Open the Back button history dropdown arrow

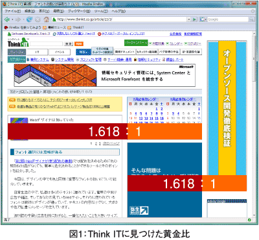[12, 19]
